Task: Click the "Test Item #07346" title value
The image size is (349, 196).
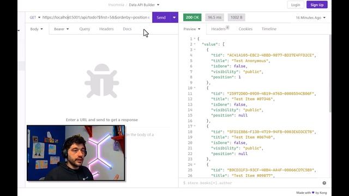Action: (253, 99)
